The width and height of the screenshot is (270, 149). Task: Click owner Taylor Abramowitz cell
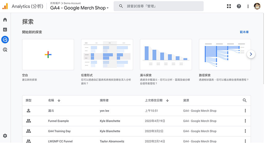point(112,141)
